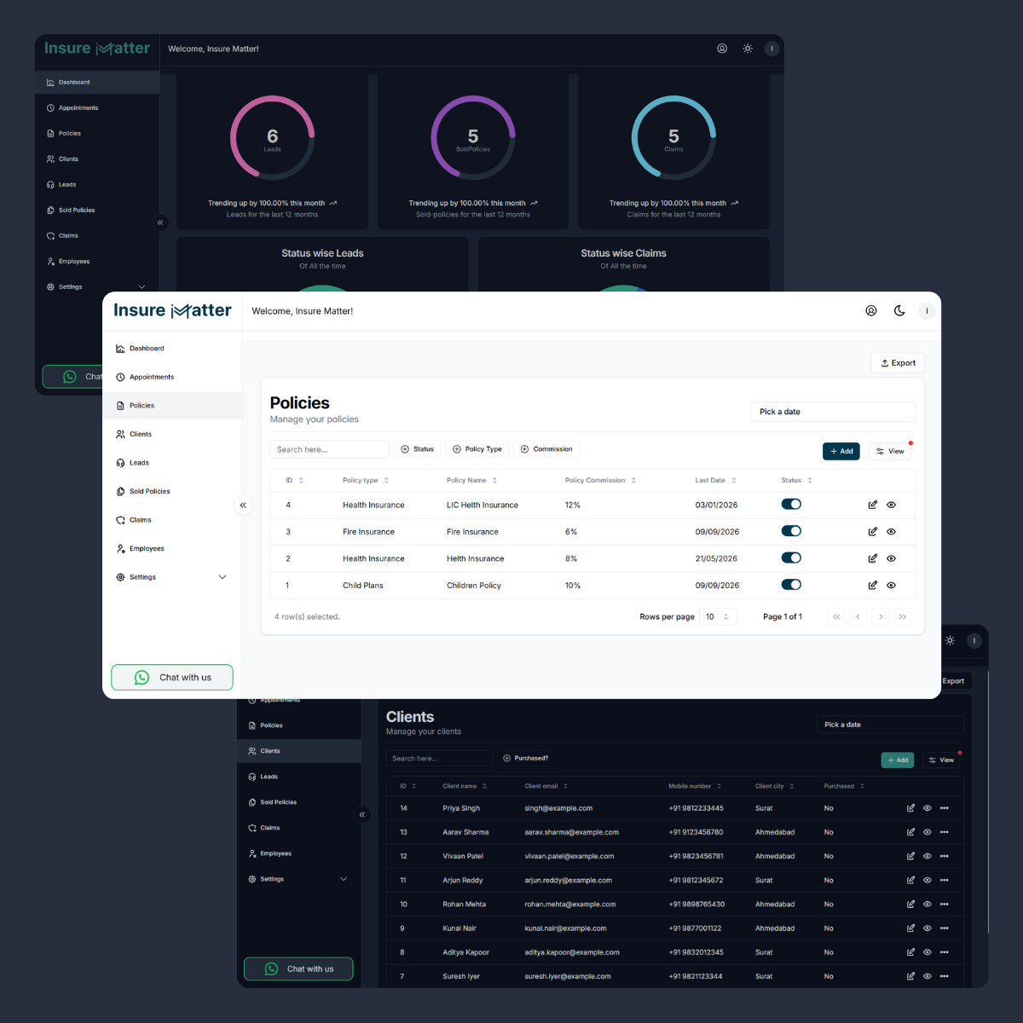Image resolution: width=1023 pixels, height=1023 pixels.
Task: Select Employees in the light sidebar
Action: pos(147,548)
